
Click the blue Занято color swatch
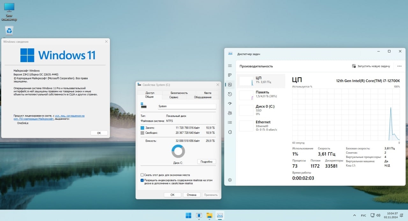142,128
